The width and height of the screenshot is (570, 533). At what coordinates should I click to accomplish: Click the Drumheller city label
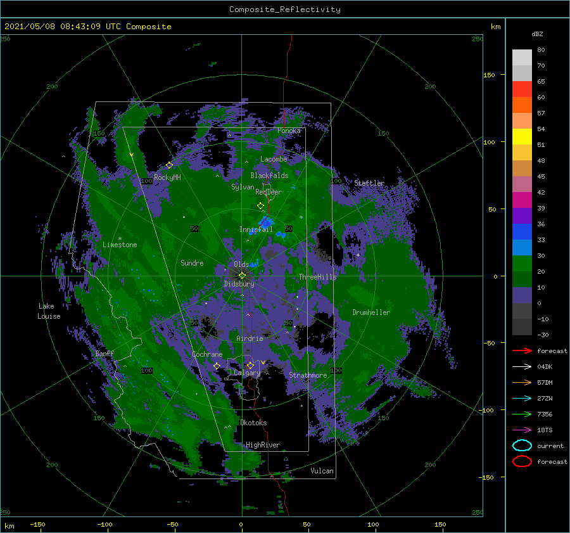click(371, 312)
